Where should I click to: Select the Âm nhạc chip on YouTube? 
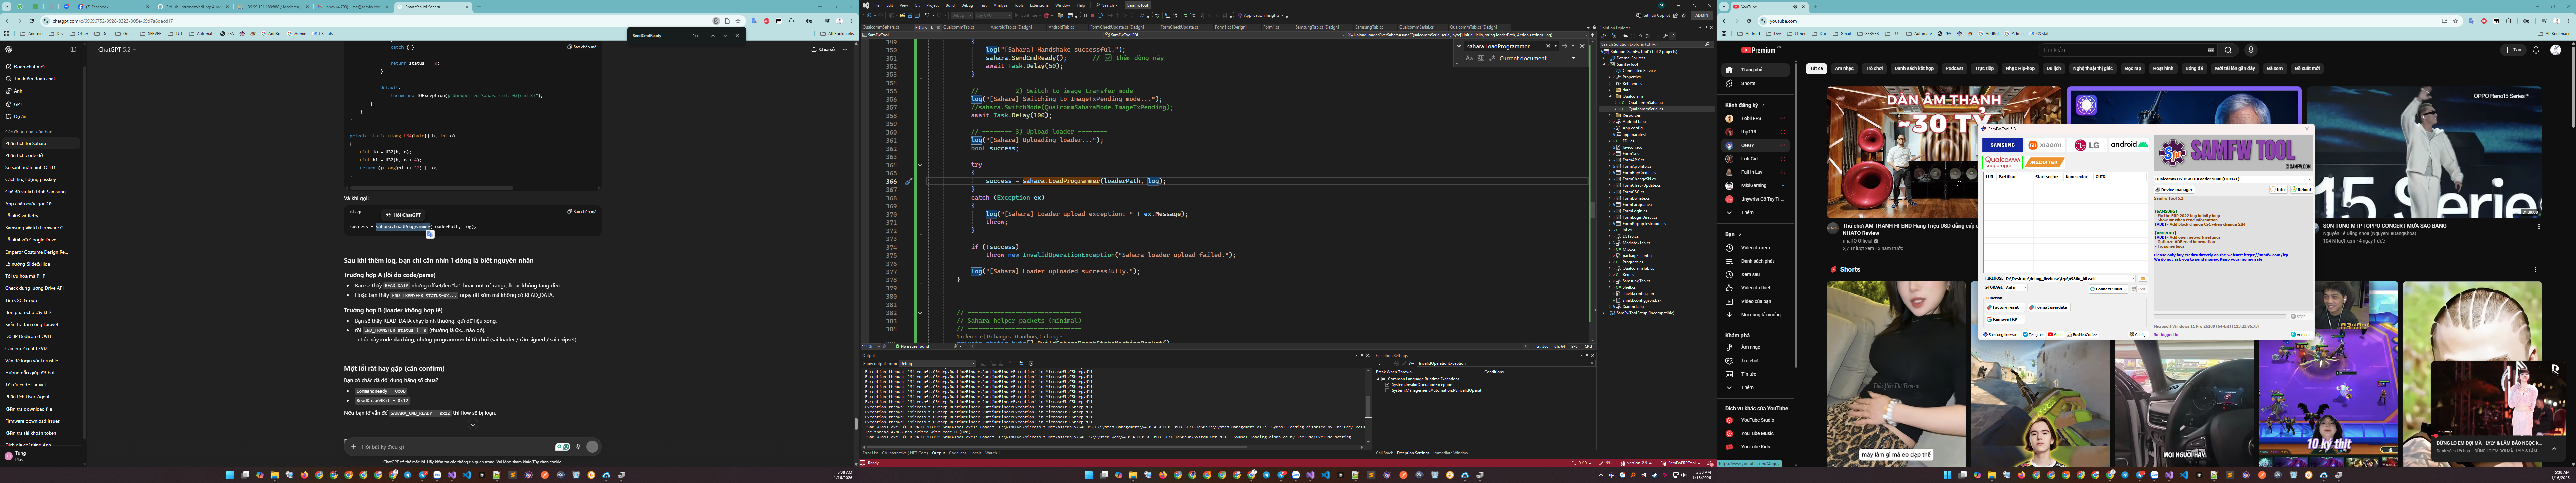click(x=1844, y=69)
